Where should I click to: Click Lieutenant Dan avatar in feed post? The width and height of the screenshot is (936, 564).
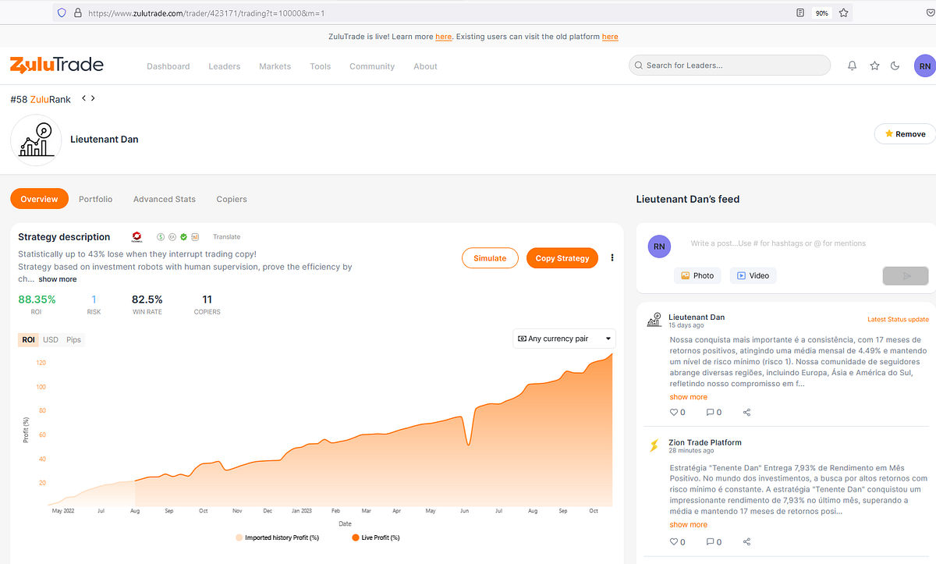pyautogui.click(x=654, y=321)
